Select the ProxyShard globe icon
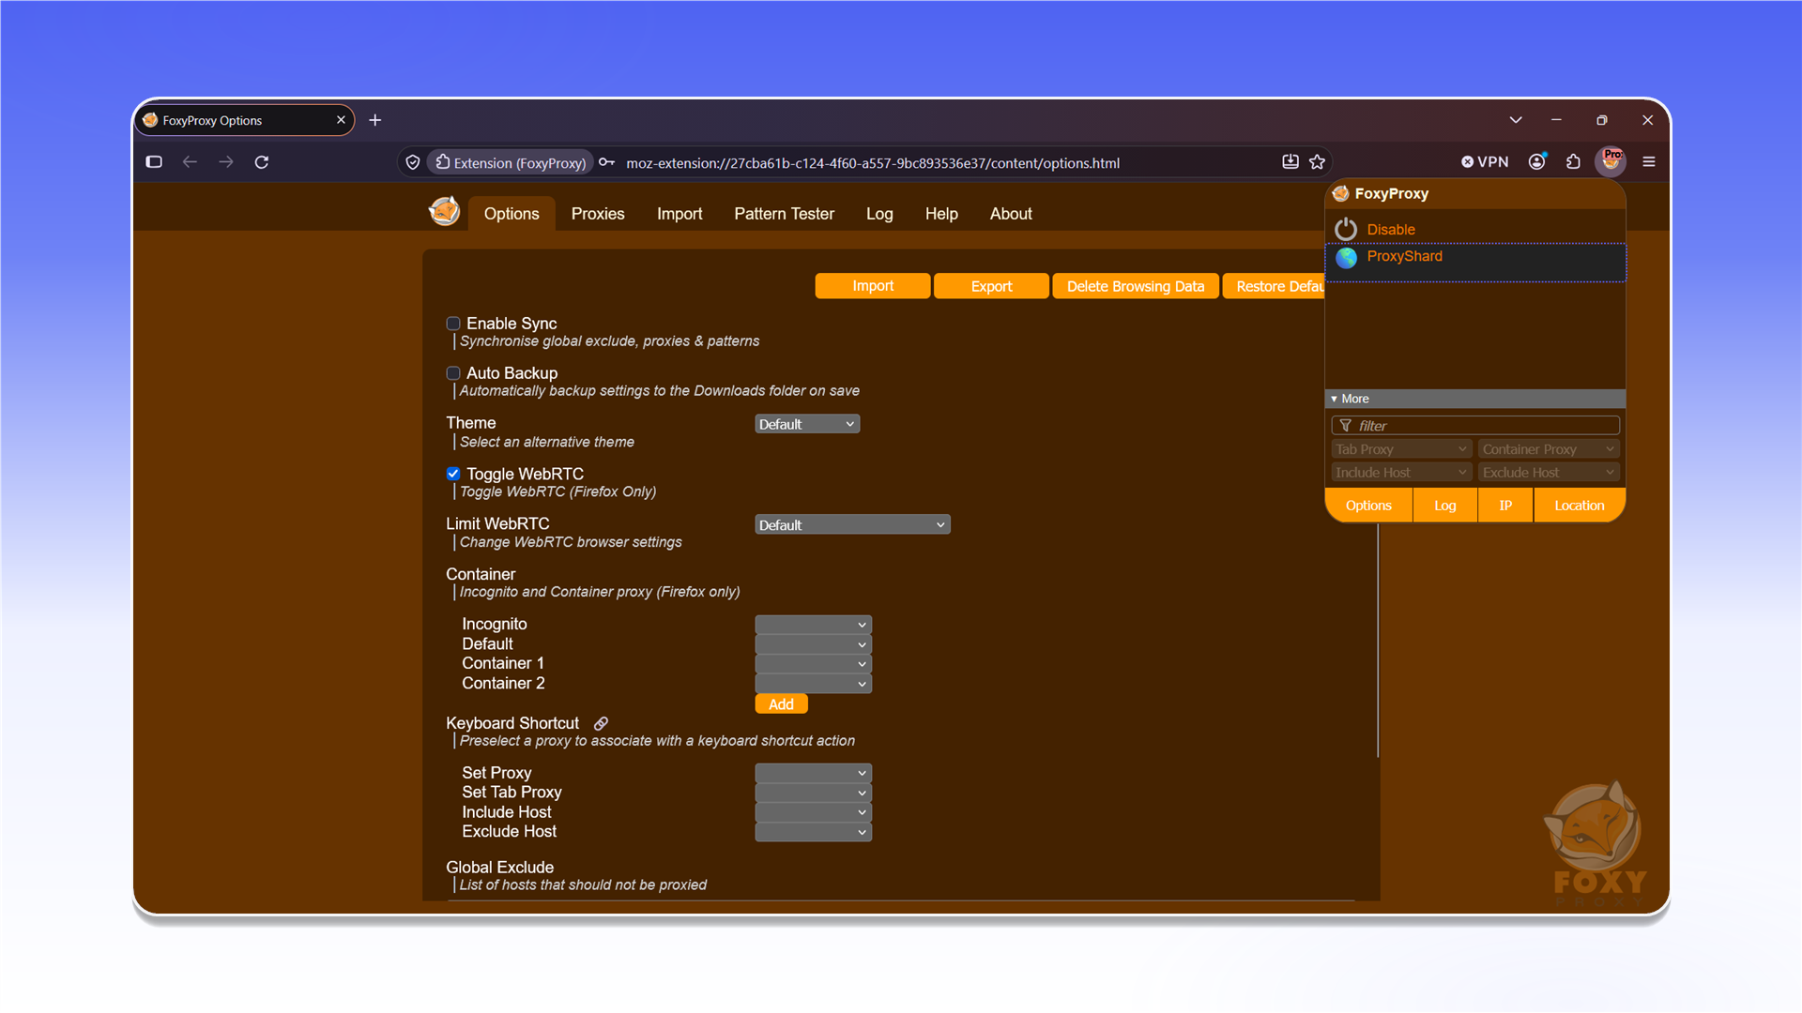1802x1013 pixels. pos(1347,257)
